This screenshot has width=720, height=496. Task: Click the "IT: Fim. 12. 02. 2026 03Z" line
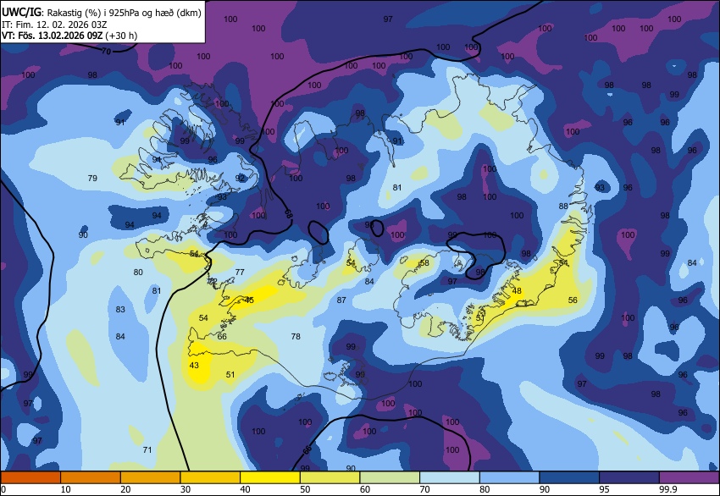54,25
